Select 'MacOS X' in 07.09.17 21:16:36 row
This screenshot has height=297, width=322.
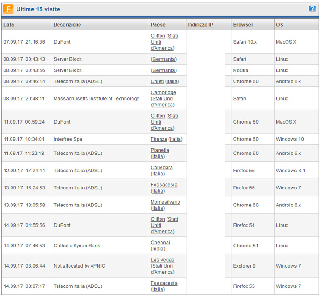[286, 42]
